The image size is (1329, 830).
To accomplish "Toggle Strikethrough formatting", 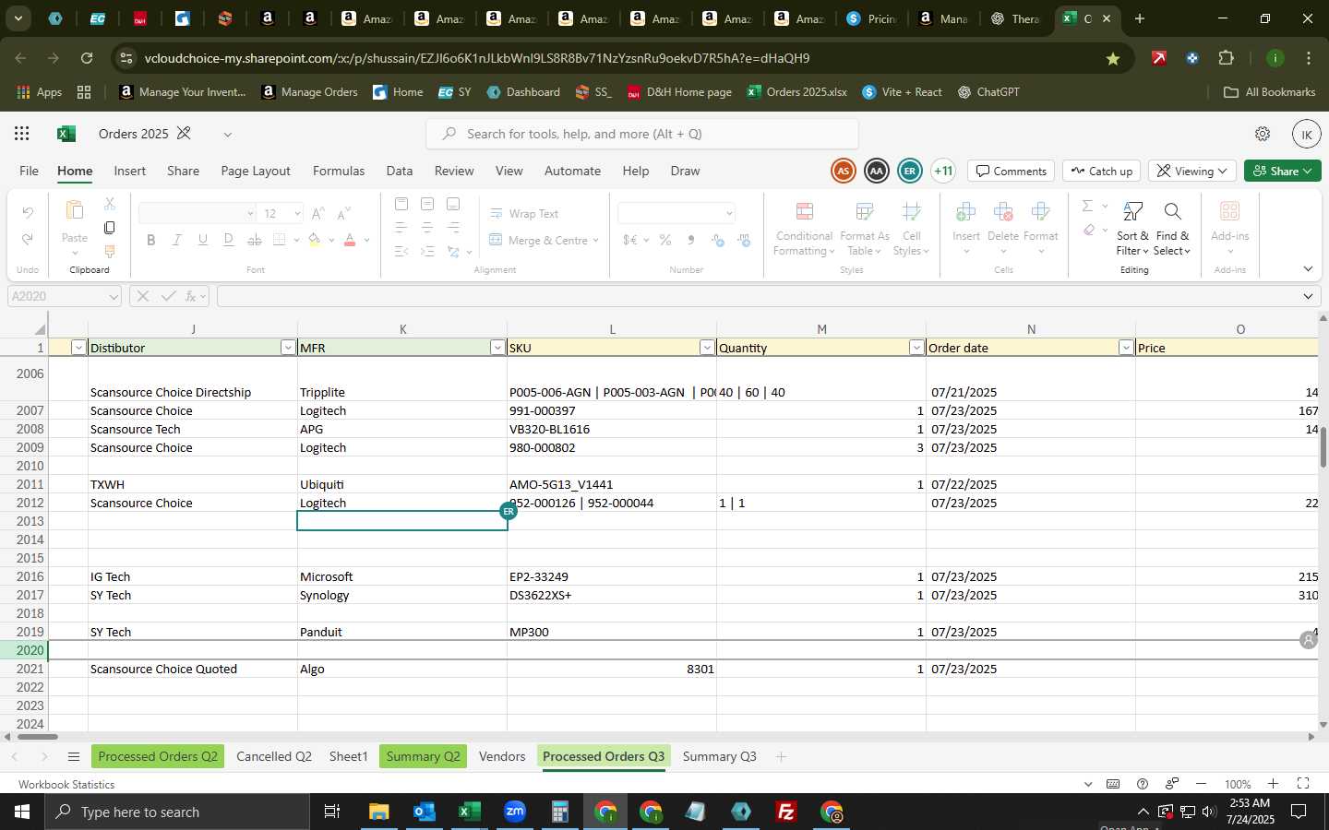I will tap(255, 240).
